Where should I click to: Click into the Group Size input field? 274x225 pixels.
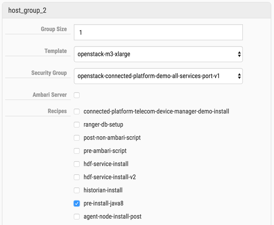(158, 32)
